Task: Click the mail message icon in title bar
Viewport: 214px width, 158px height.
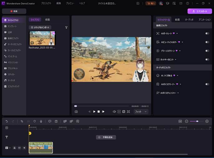Action: (x=181, y=3)
